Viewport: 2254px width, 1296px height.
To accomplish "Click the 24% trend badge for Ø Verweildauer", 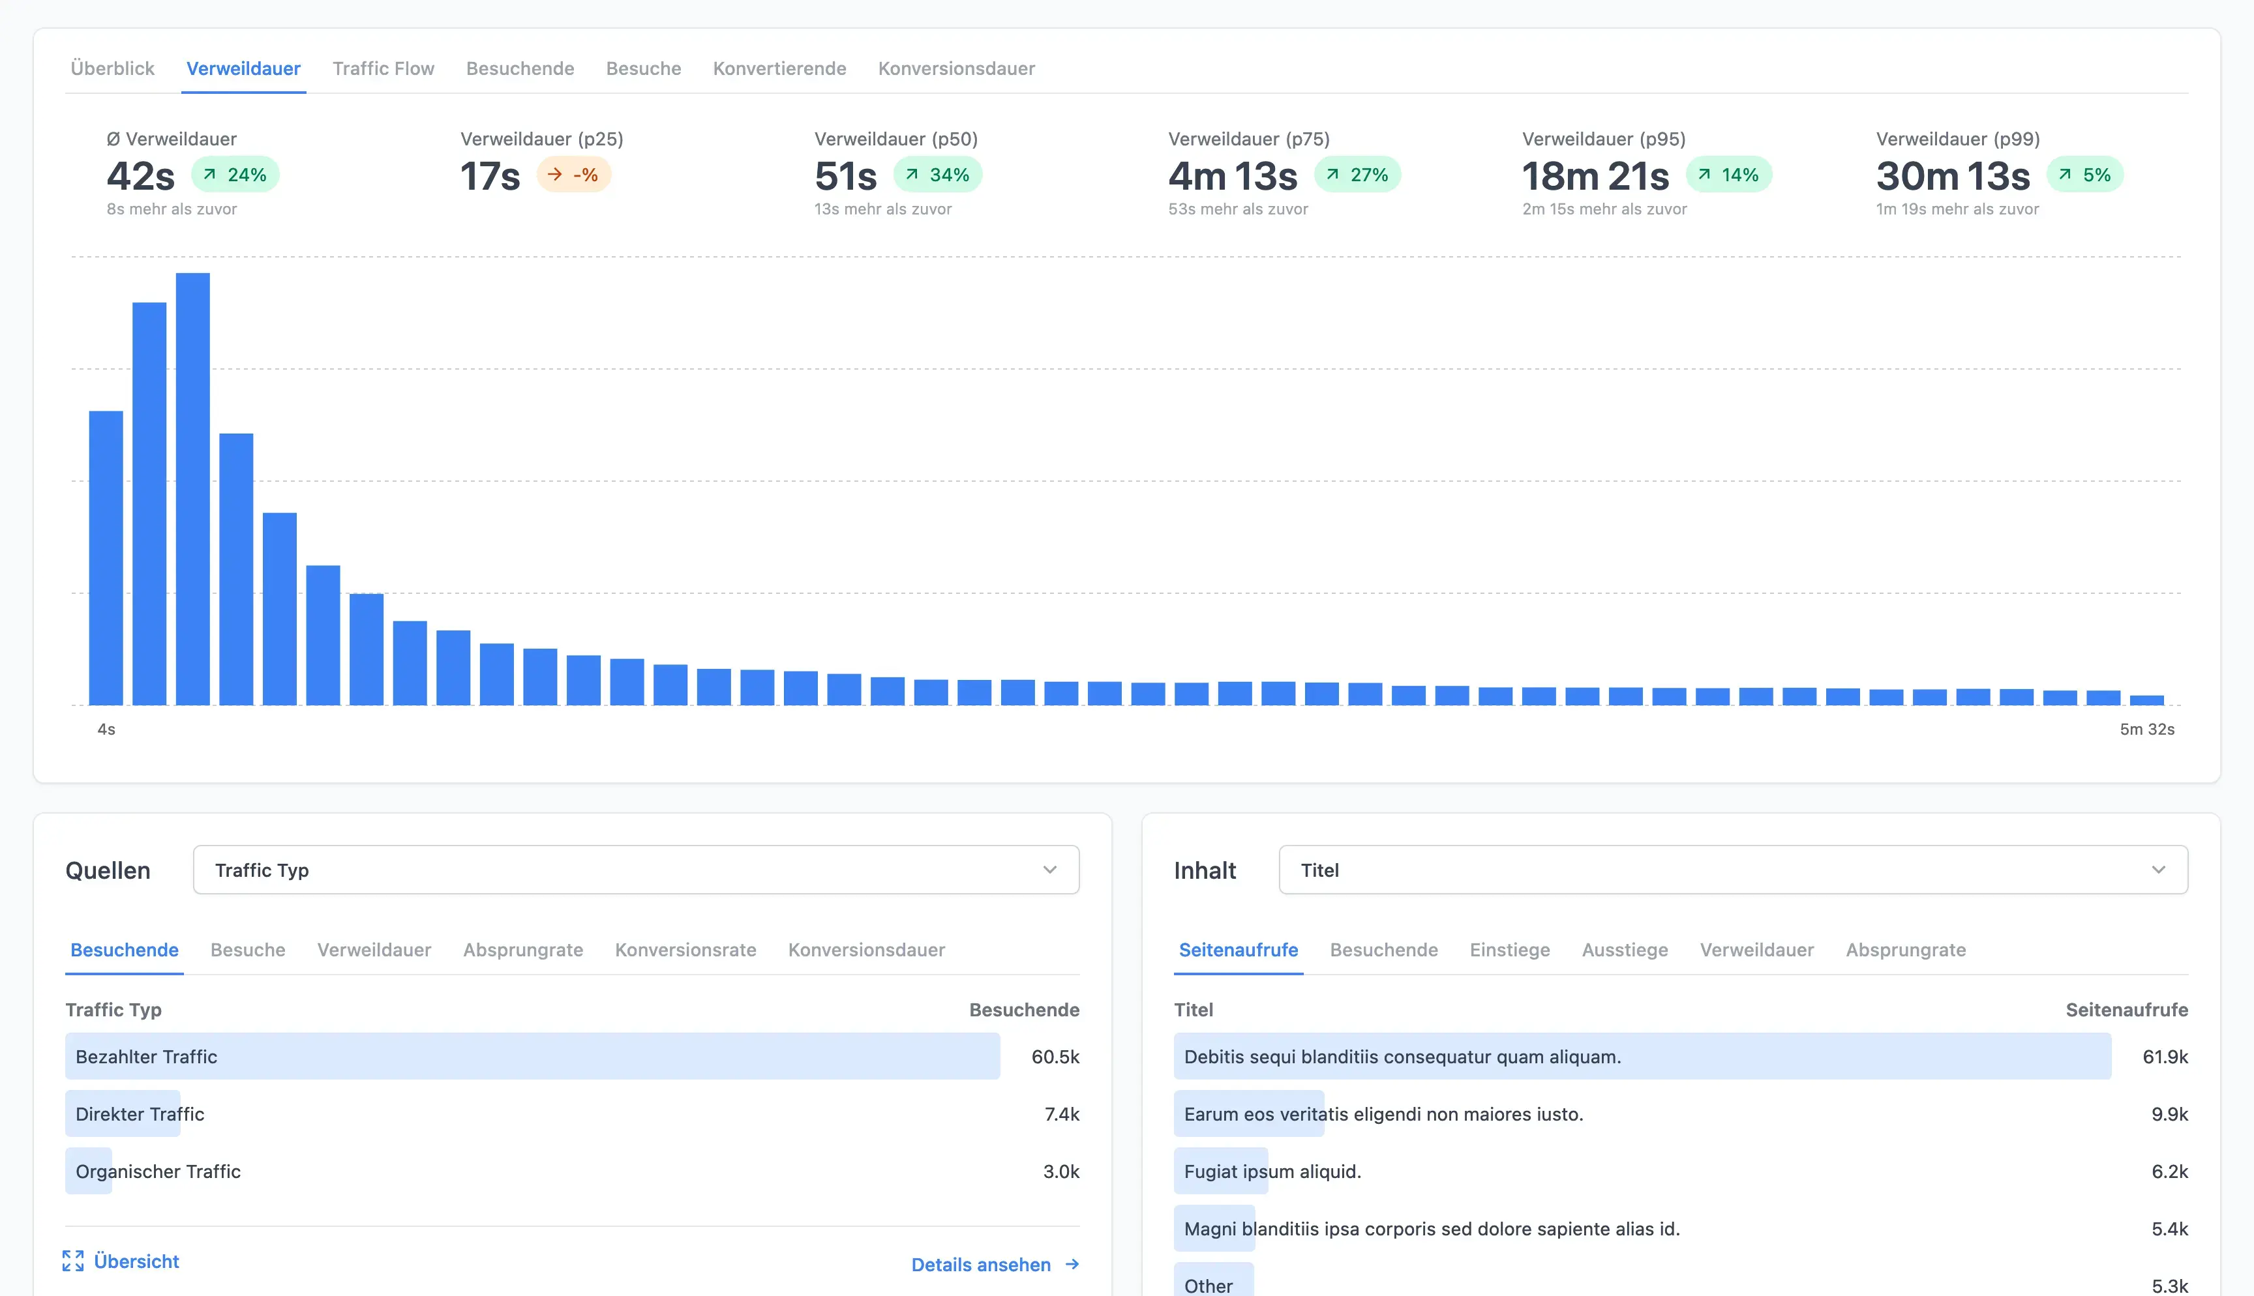I will tap(235, 175).
